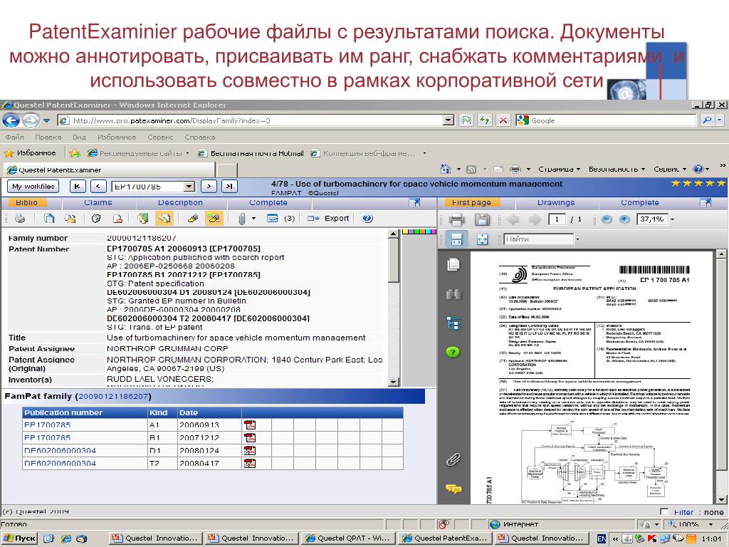
Task: Toggle the Filter checkbox
Action: [x=664, y=511]
